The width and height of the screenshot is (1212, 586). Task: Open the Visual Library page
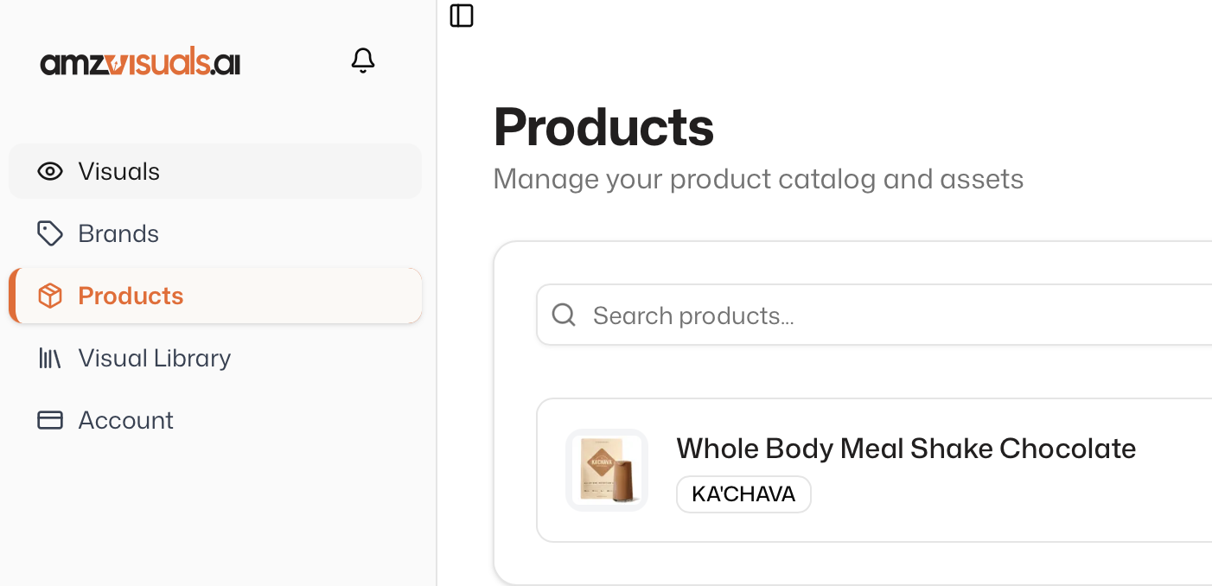pyautogui.click(x=154, y=358)
